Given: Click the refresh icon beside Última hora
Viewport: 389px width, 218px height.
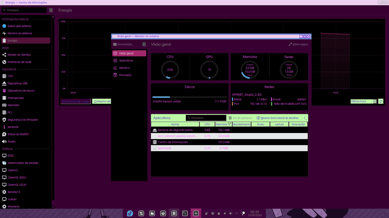Looking at the screenshot, I should pyautogui.click(x=381, y=101).
